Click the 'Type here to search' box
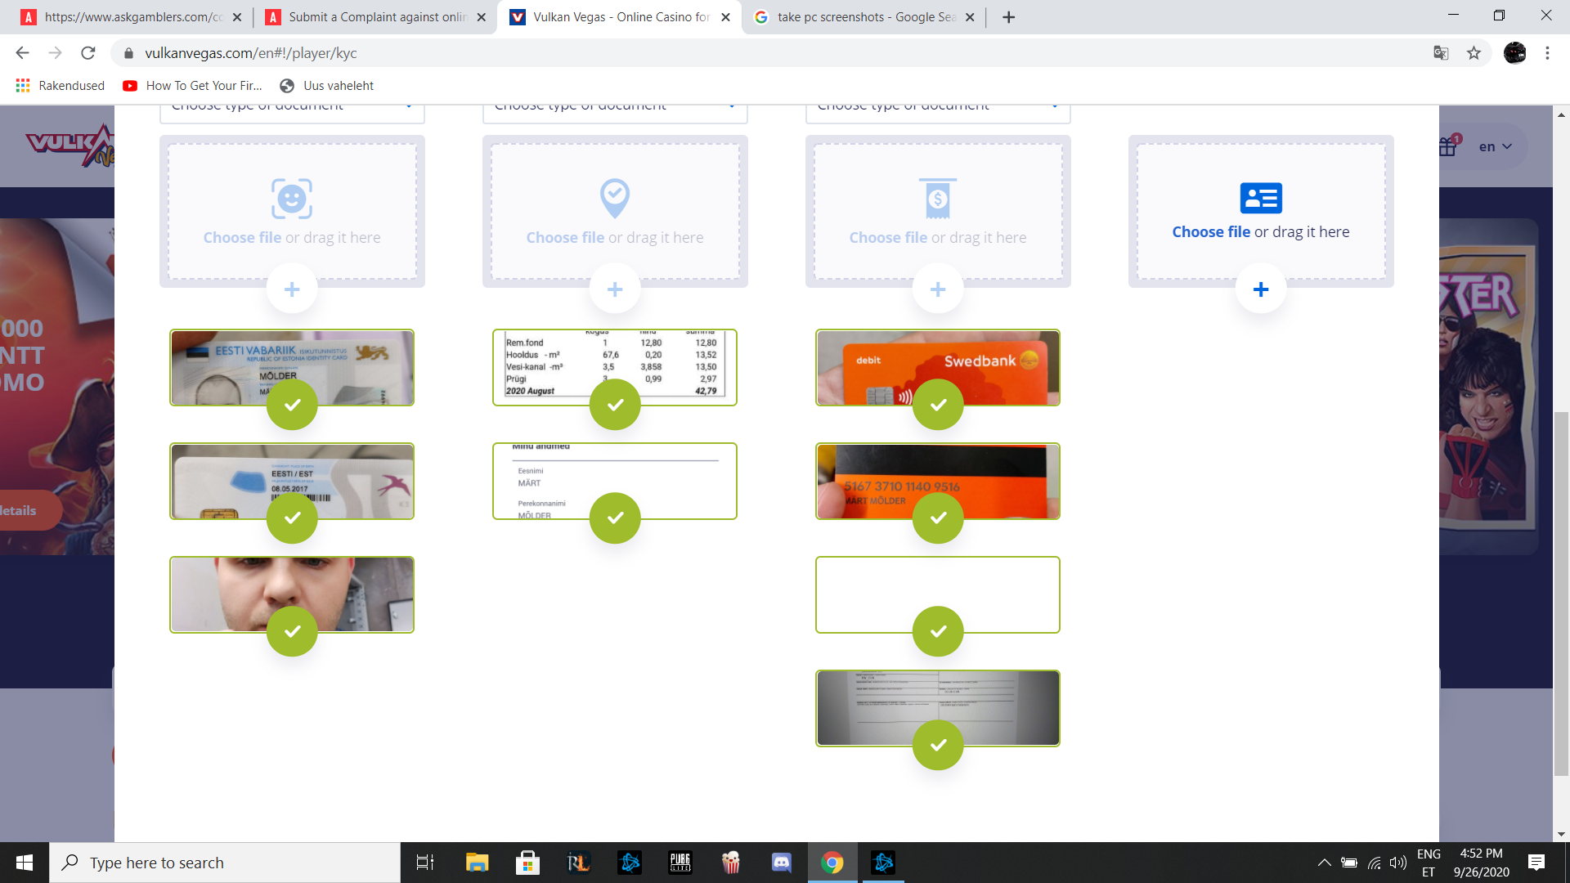 point(225,863)
